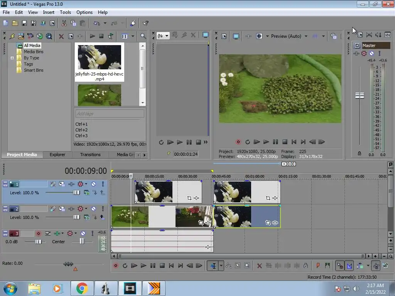Viewport: 395px width, 296px height.
Task: Solo video track 1
Action: 103,184
